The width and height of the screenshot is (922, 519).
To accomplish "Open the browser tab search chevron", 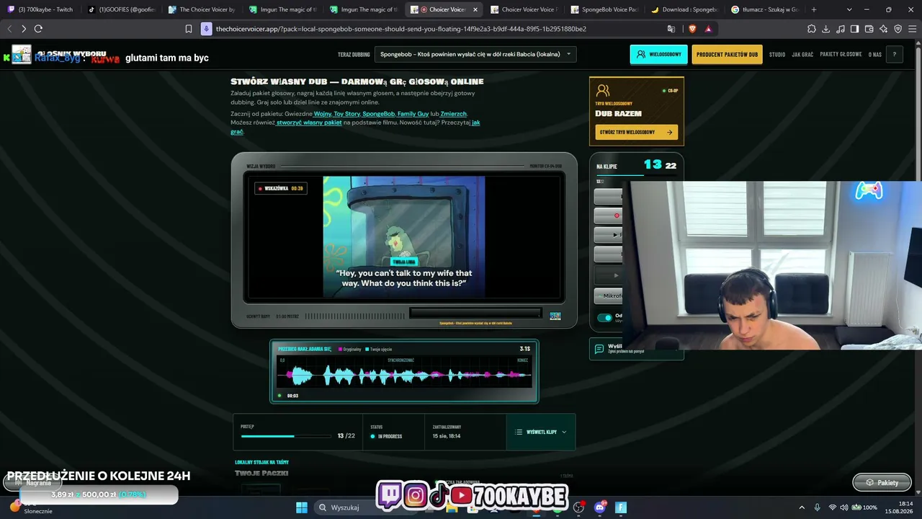I will tap(849, 9).
